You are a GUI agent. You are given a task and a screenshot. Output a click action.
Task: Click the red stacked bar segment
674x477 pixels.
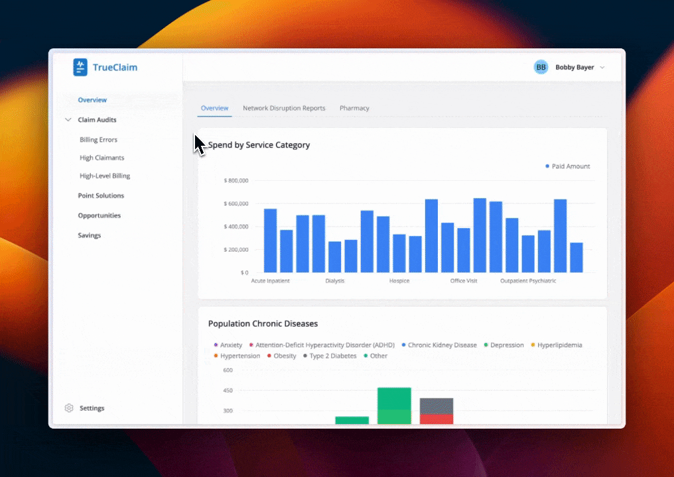[437, 419]
